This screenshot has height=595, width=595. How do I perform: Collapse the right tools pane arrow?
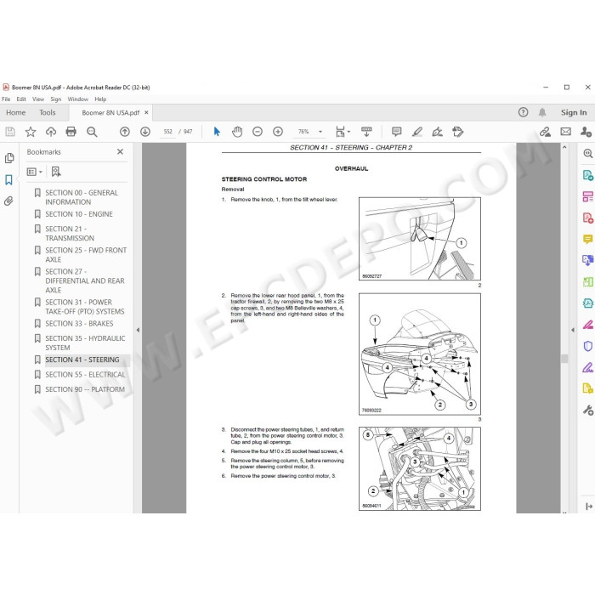[x=573, y=330]
